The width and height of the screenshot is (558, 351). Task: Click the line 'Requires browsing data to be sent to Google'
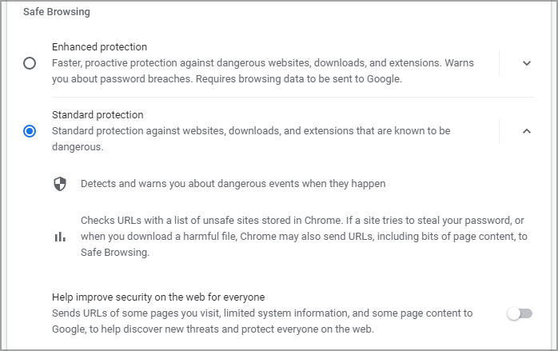coord(298,79)
